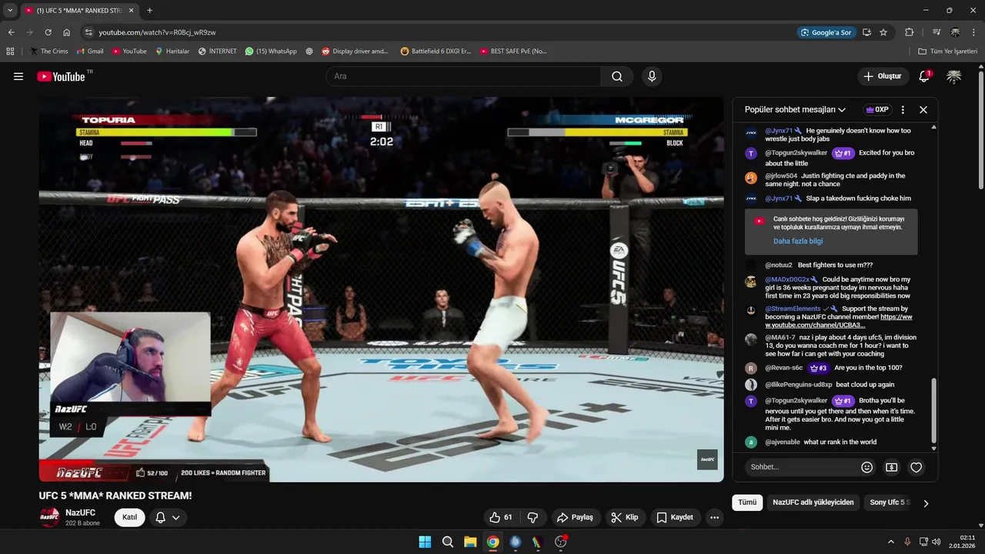
Task: Click the Paylaş share button
Action: [575, 517]
